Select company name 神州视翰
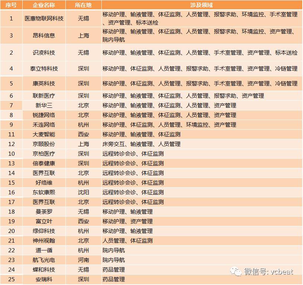303x285 pixels. [44, 240]
